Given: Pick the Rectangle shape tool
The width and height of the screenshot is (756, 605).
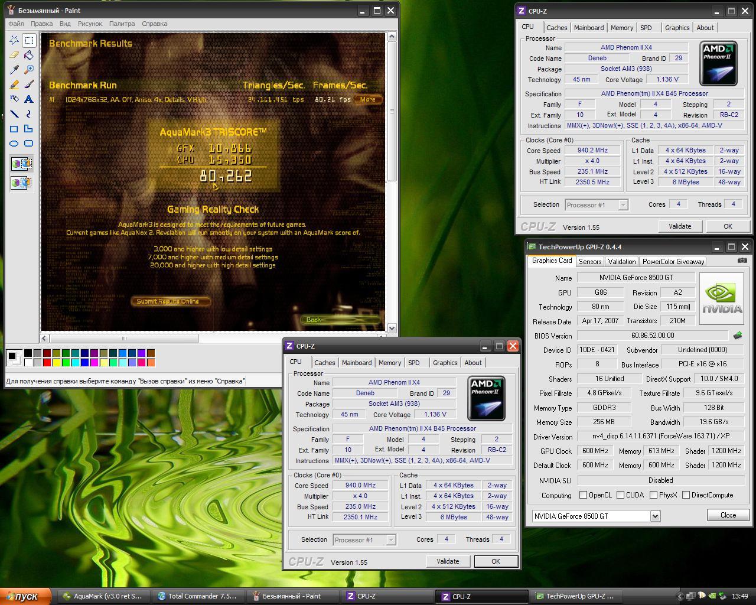Looking at the screenshot, I should click(x=14, y=129).
